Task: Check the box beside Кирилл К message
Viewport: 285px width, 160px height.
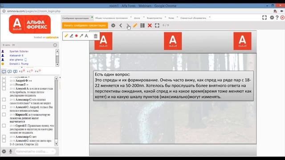Action: [x=4, y=115]
